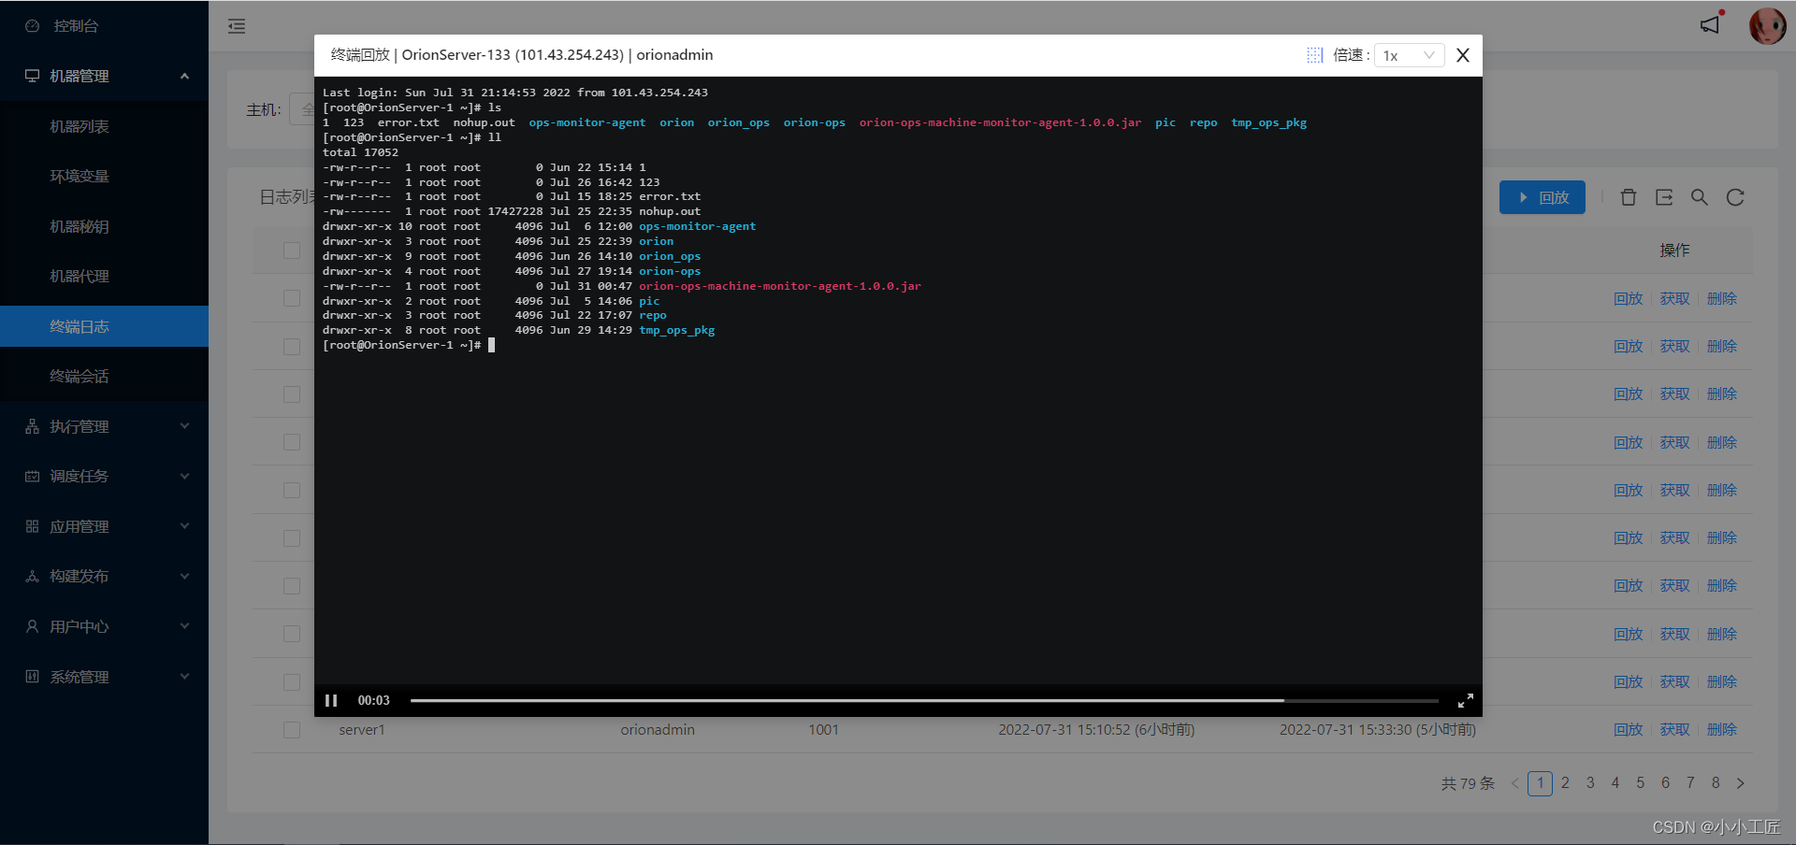Go to page 3 in the pagination
This screenshot has width=1796, height=845.
[x=1590, y=783]
